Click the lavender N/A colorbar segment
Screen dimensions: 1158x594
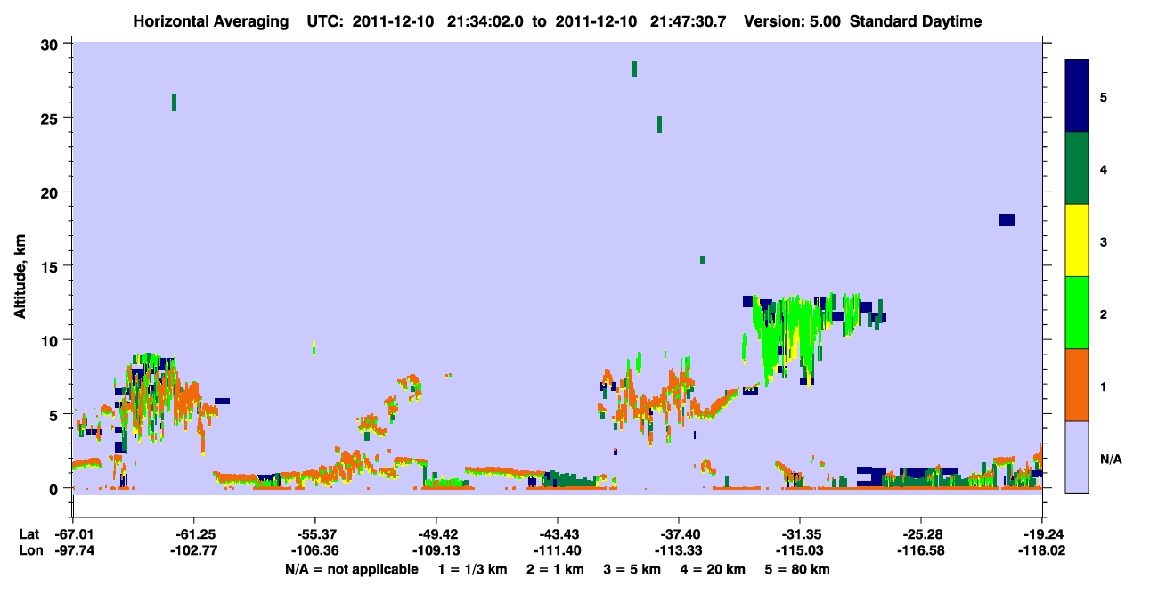click(1077, 457)
